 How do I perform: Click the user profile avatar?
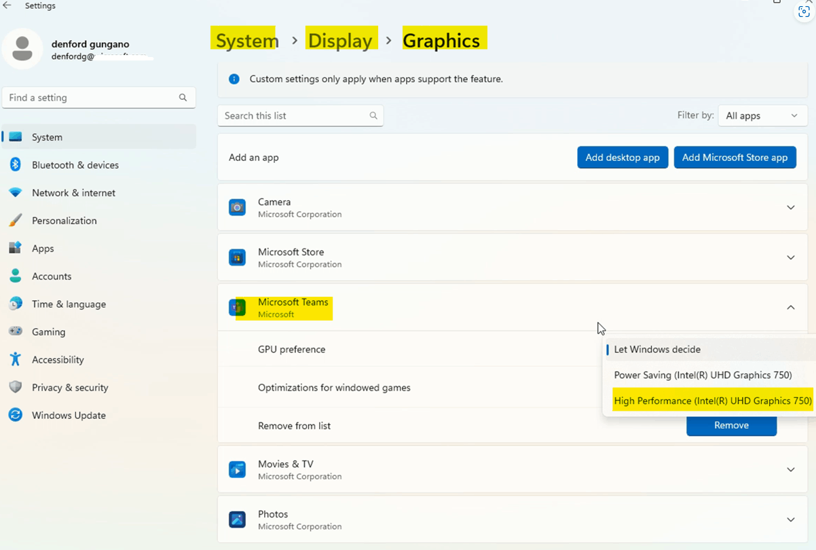tap(22, 48)
